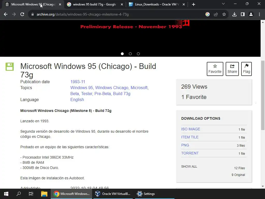Open the Microsoft topic link

coord(139,88)
